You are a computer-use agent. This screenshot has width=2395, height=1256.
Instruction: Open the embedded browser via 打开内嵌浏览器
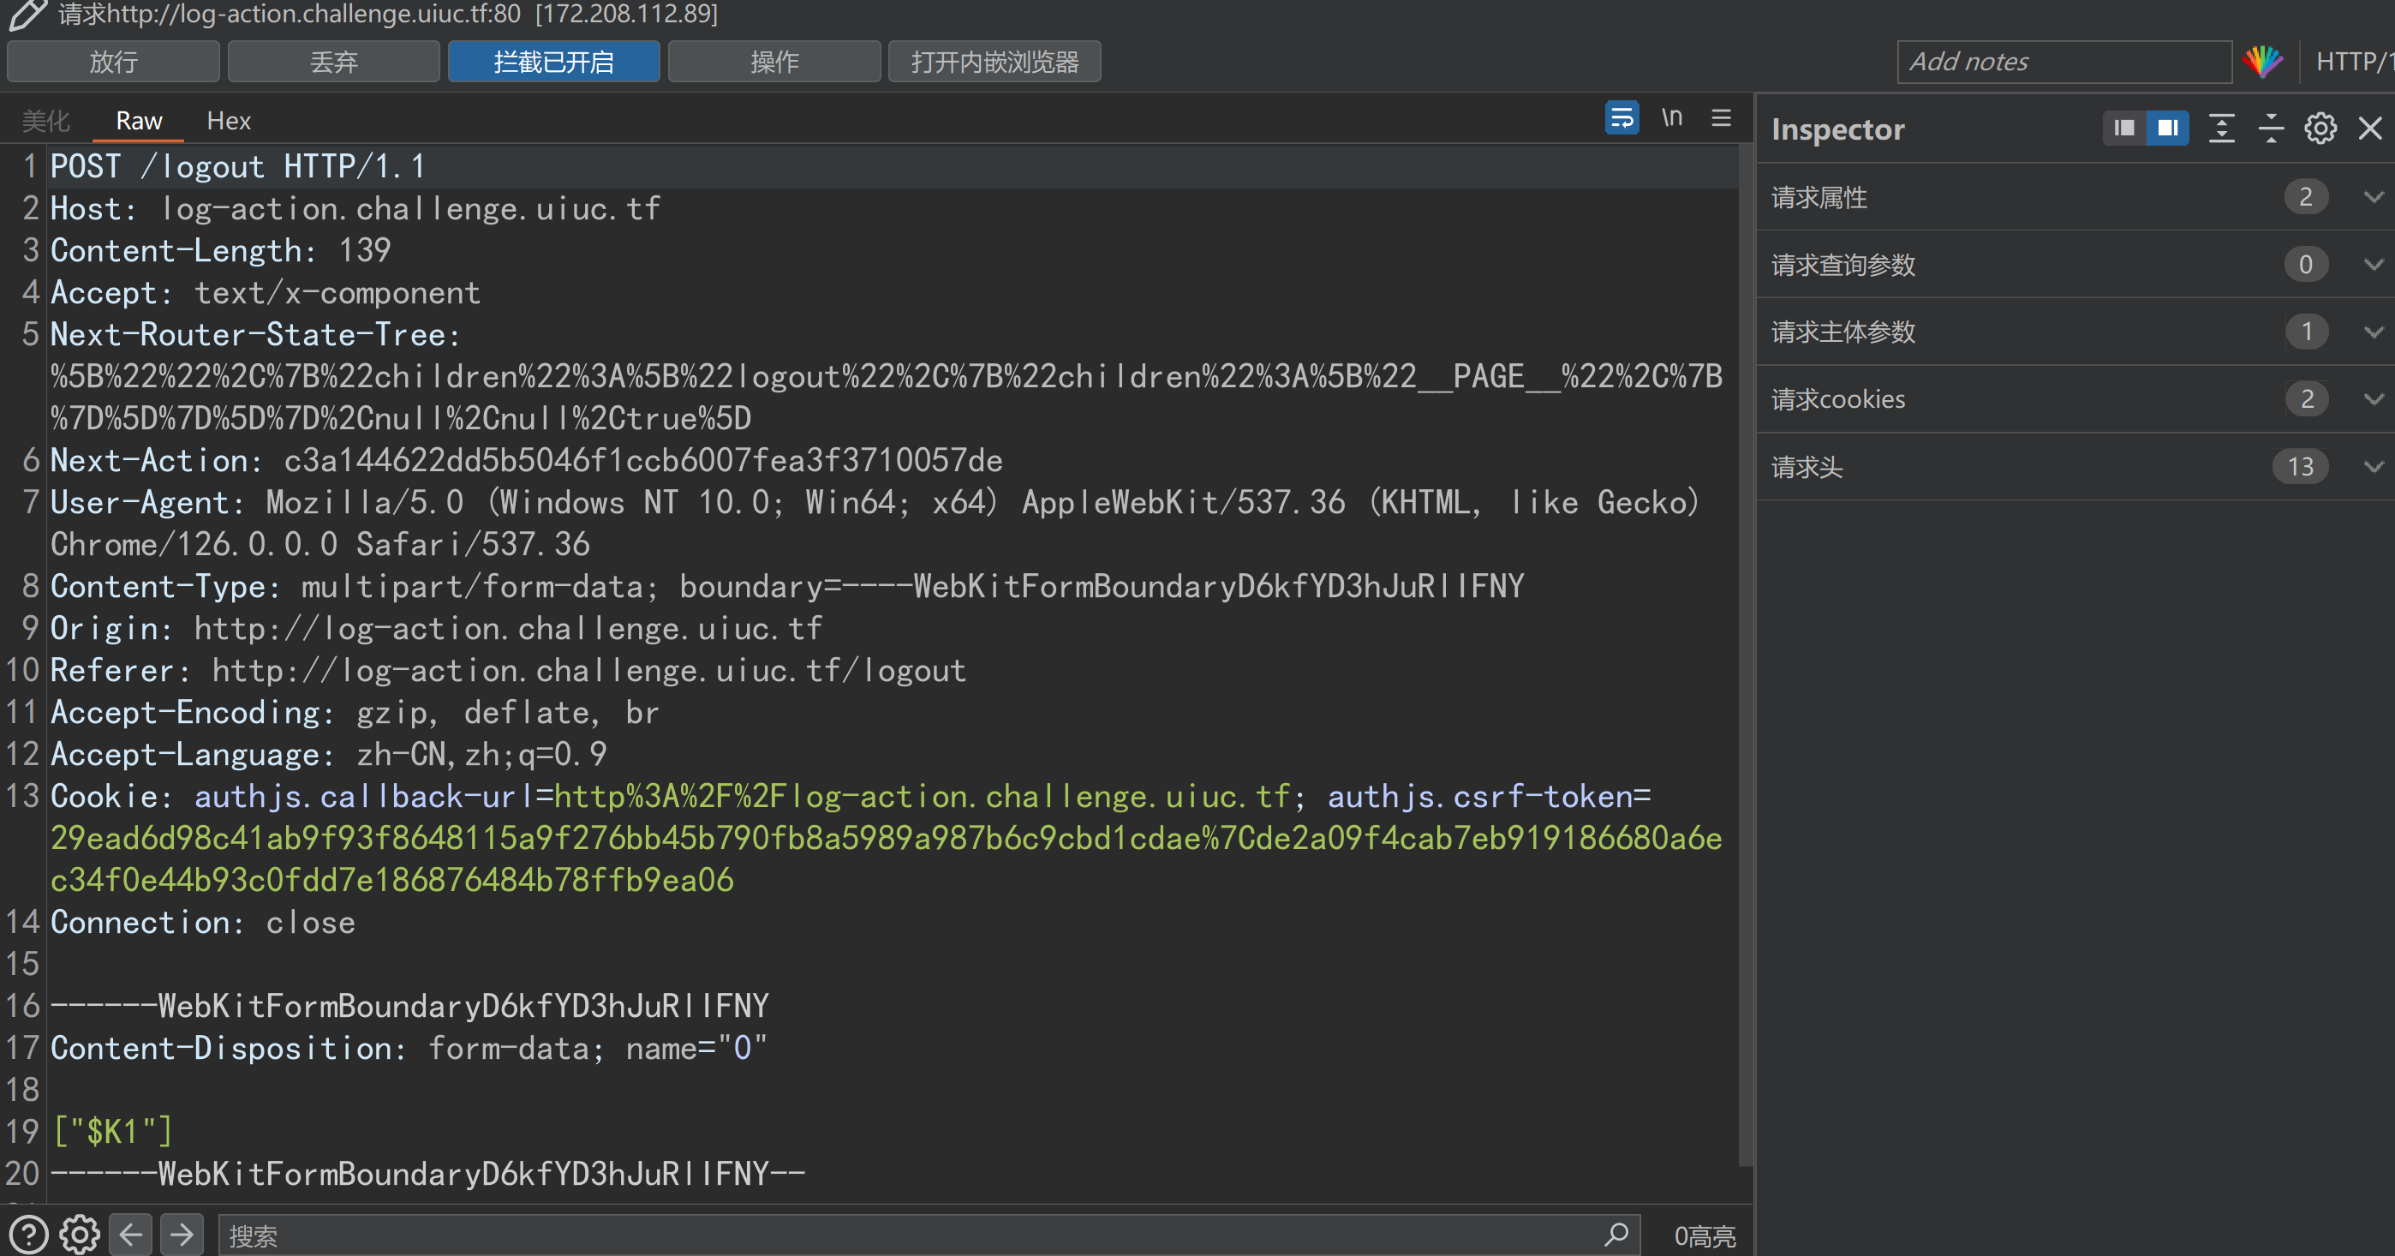click(994, 62)
